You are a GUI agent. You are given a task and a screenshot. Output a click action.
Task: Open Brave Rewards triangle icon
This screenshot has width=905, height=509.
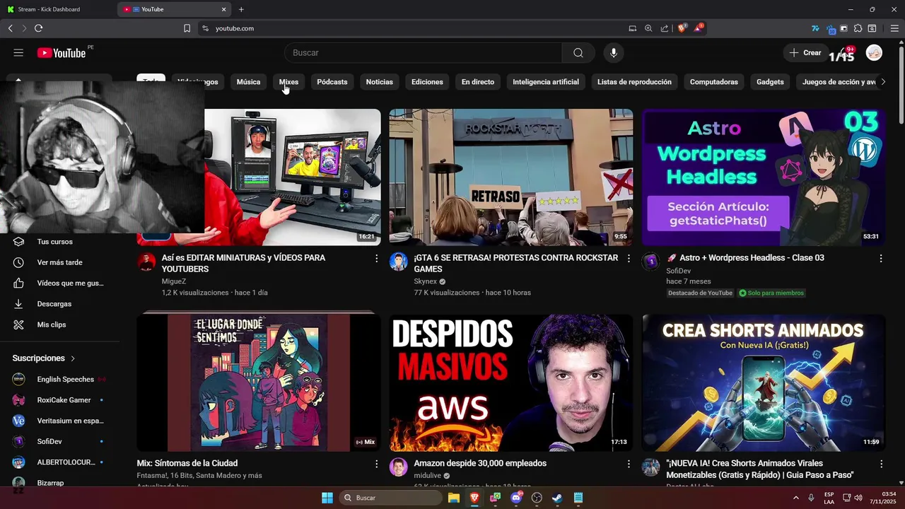coord(699,28)
